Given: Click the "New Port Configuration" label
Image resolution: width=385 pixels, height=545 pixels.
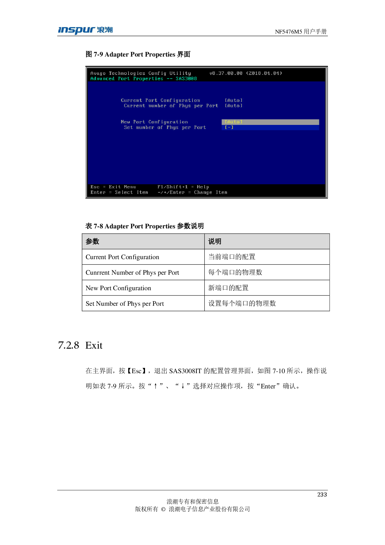Looking at the screenshot, I should pyautogui.click(x=154, y=122).
